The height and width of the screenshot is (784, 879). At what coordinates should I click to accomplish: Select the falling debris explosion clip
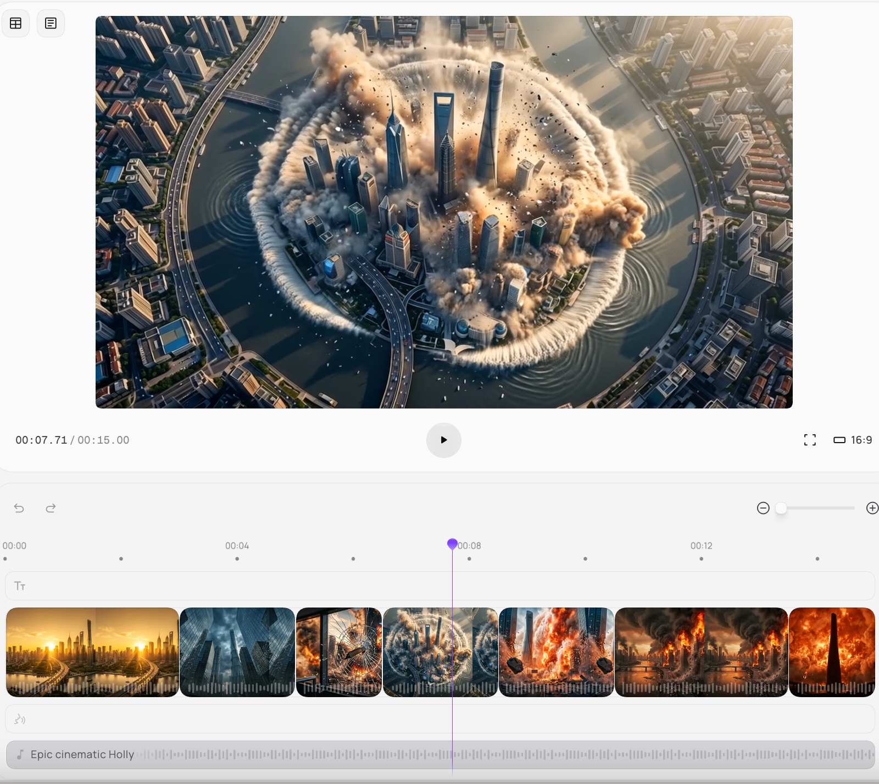(556, 652)
